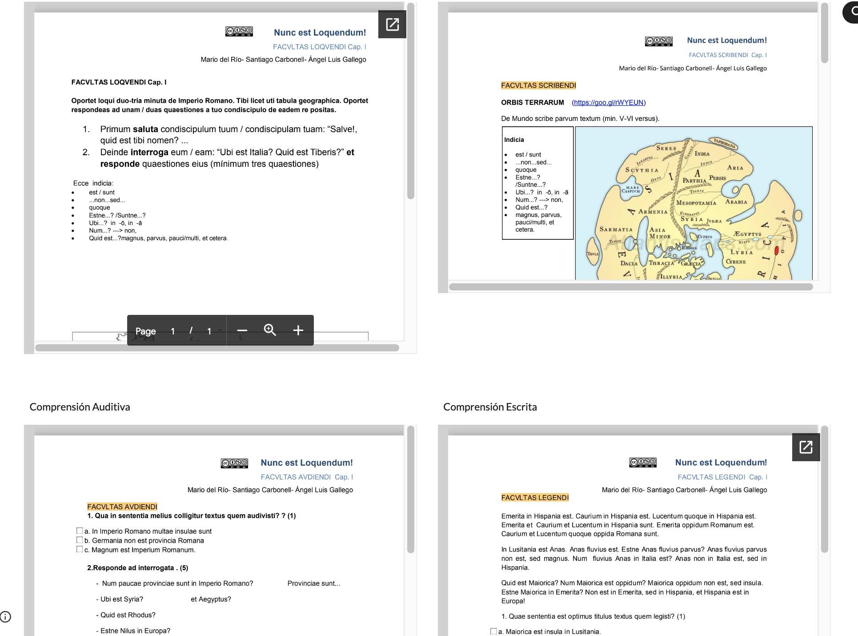This screenshot has width=858, height=636.
Task: Click the Comprensión Escrita heading
Action: tap(490, 407)
